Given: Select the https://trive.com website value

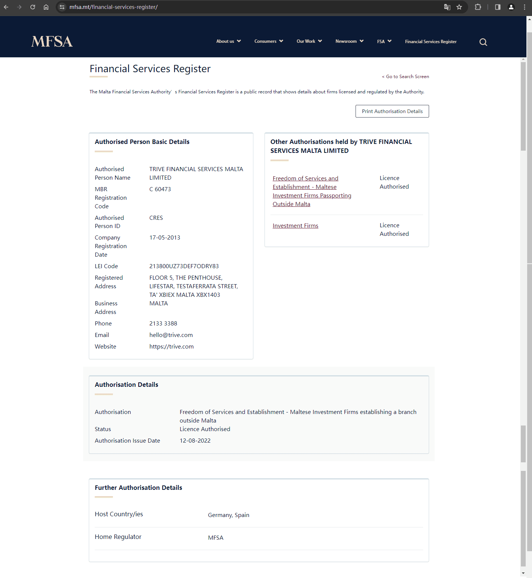Looking at the screenshot, I should 171,347.
